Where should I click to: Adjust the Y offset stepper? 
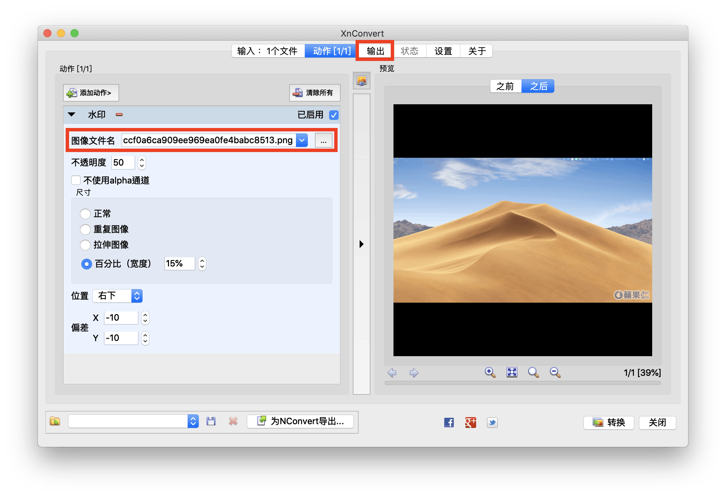tap(145, 338)
